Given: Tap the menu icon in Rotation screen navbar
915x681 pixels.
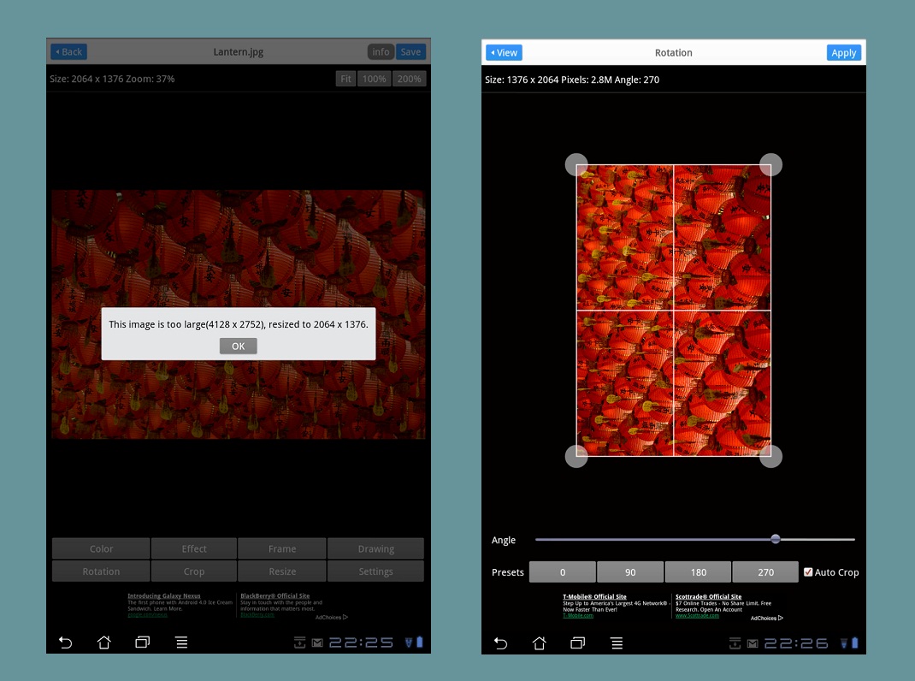Looking at the screenshot, I should pyautogui.click(x=617, y=643).
